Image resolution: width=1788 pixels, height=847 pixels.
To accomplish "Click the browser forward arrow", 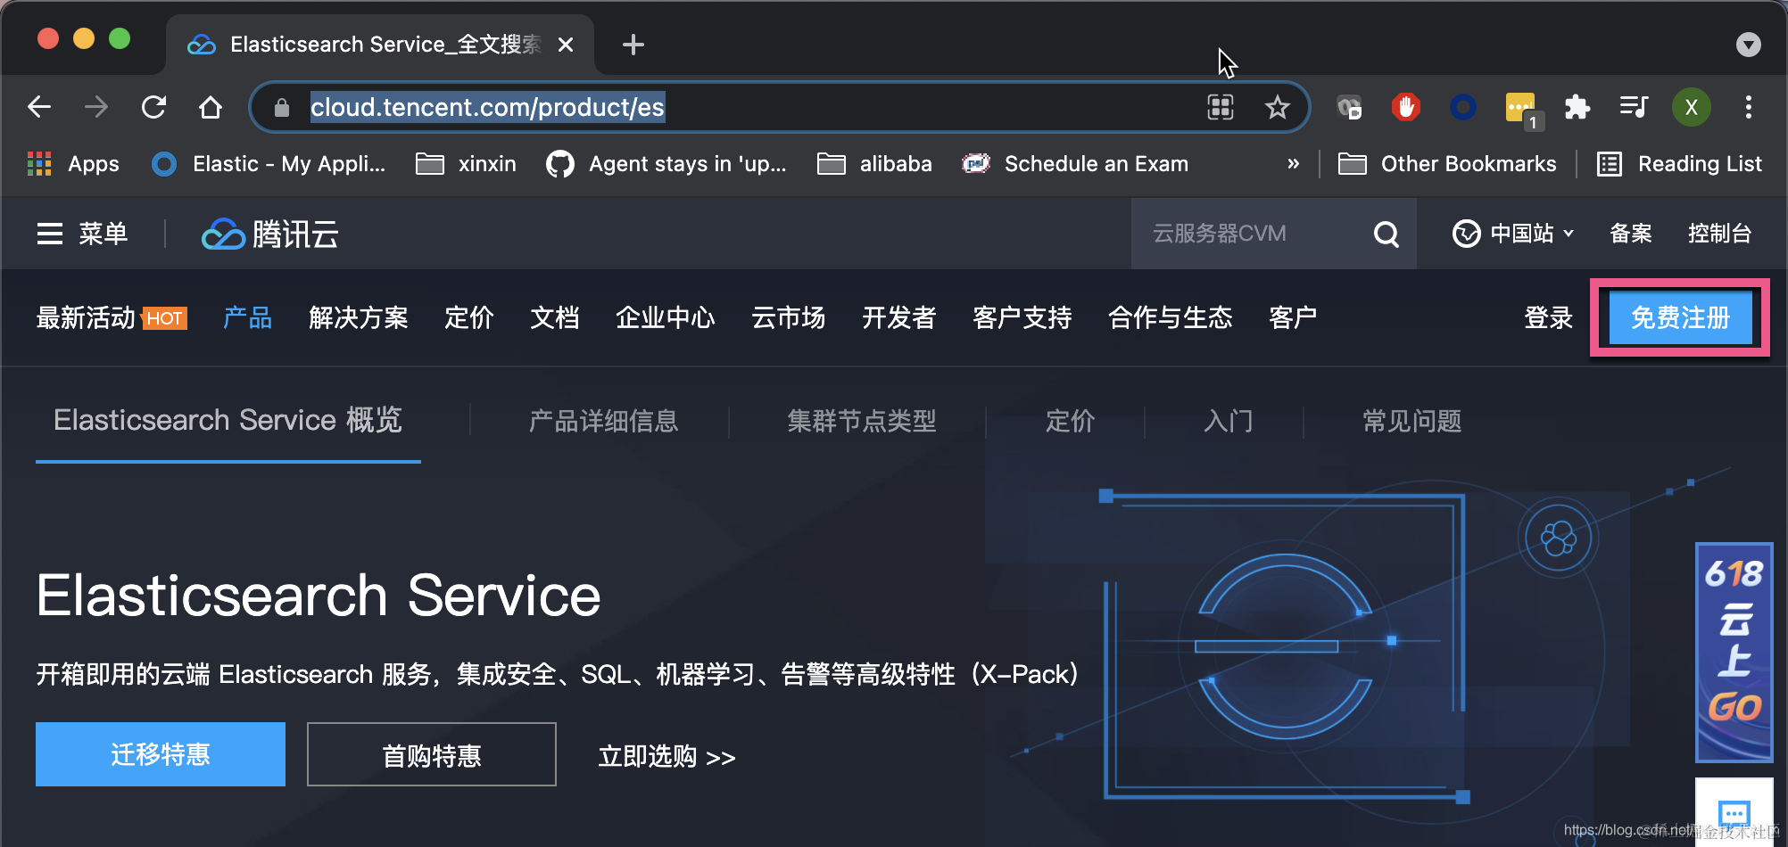I will tap(96, 107).
